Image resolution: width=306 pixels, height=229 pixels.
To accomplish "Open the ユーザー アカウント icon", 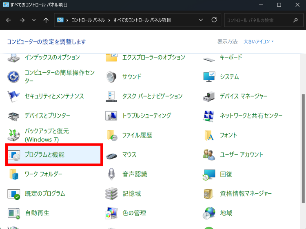I will [209, 155].
